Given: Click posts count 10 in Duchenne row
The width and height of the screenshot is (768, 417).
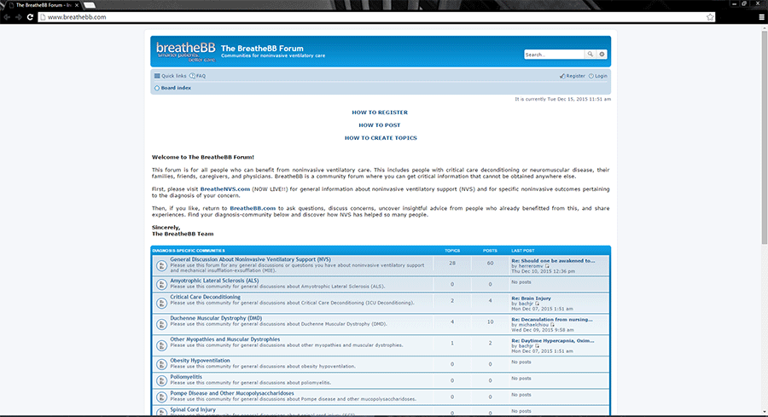Looking at the screenshot, I should tap(490, 322).
